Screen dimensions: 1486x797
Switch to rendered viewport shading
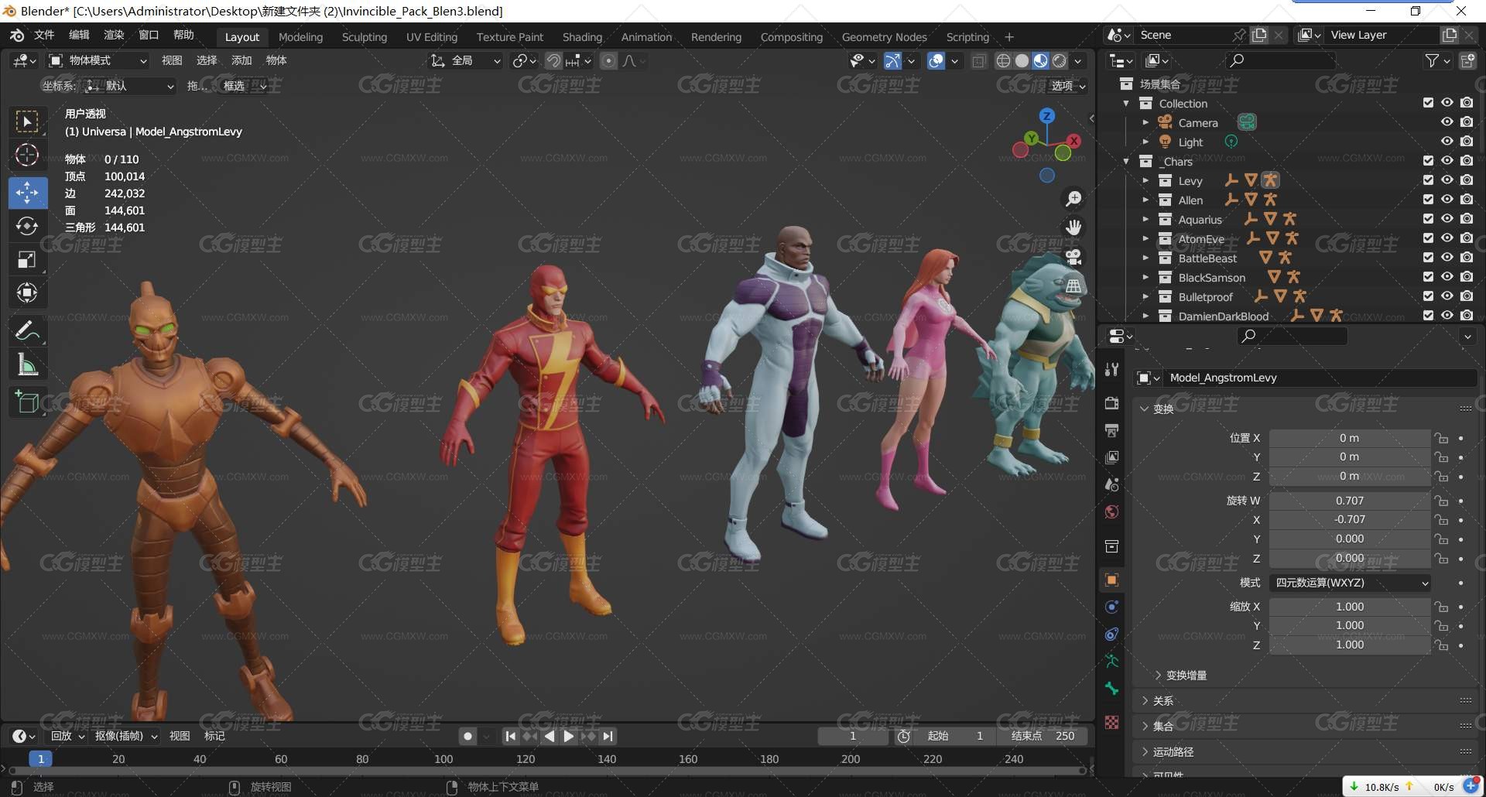click(x=1060, y=61)
